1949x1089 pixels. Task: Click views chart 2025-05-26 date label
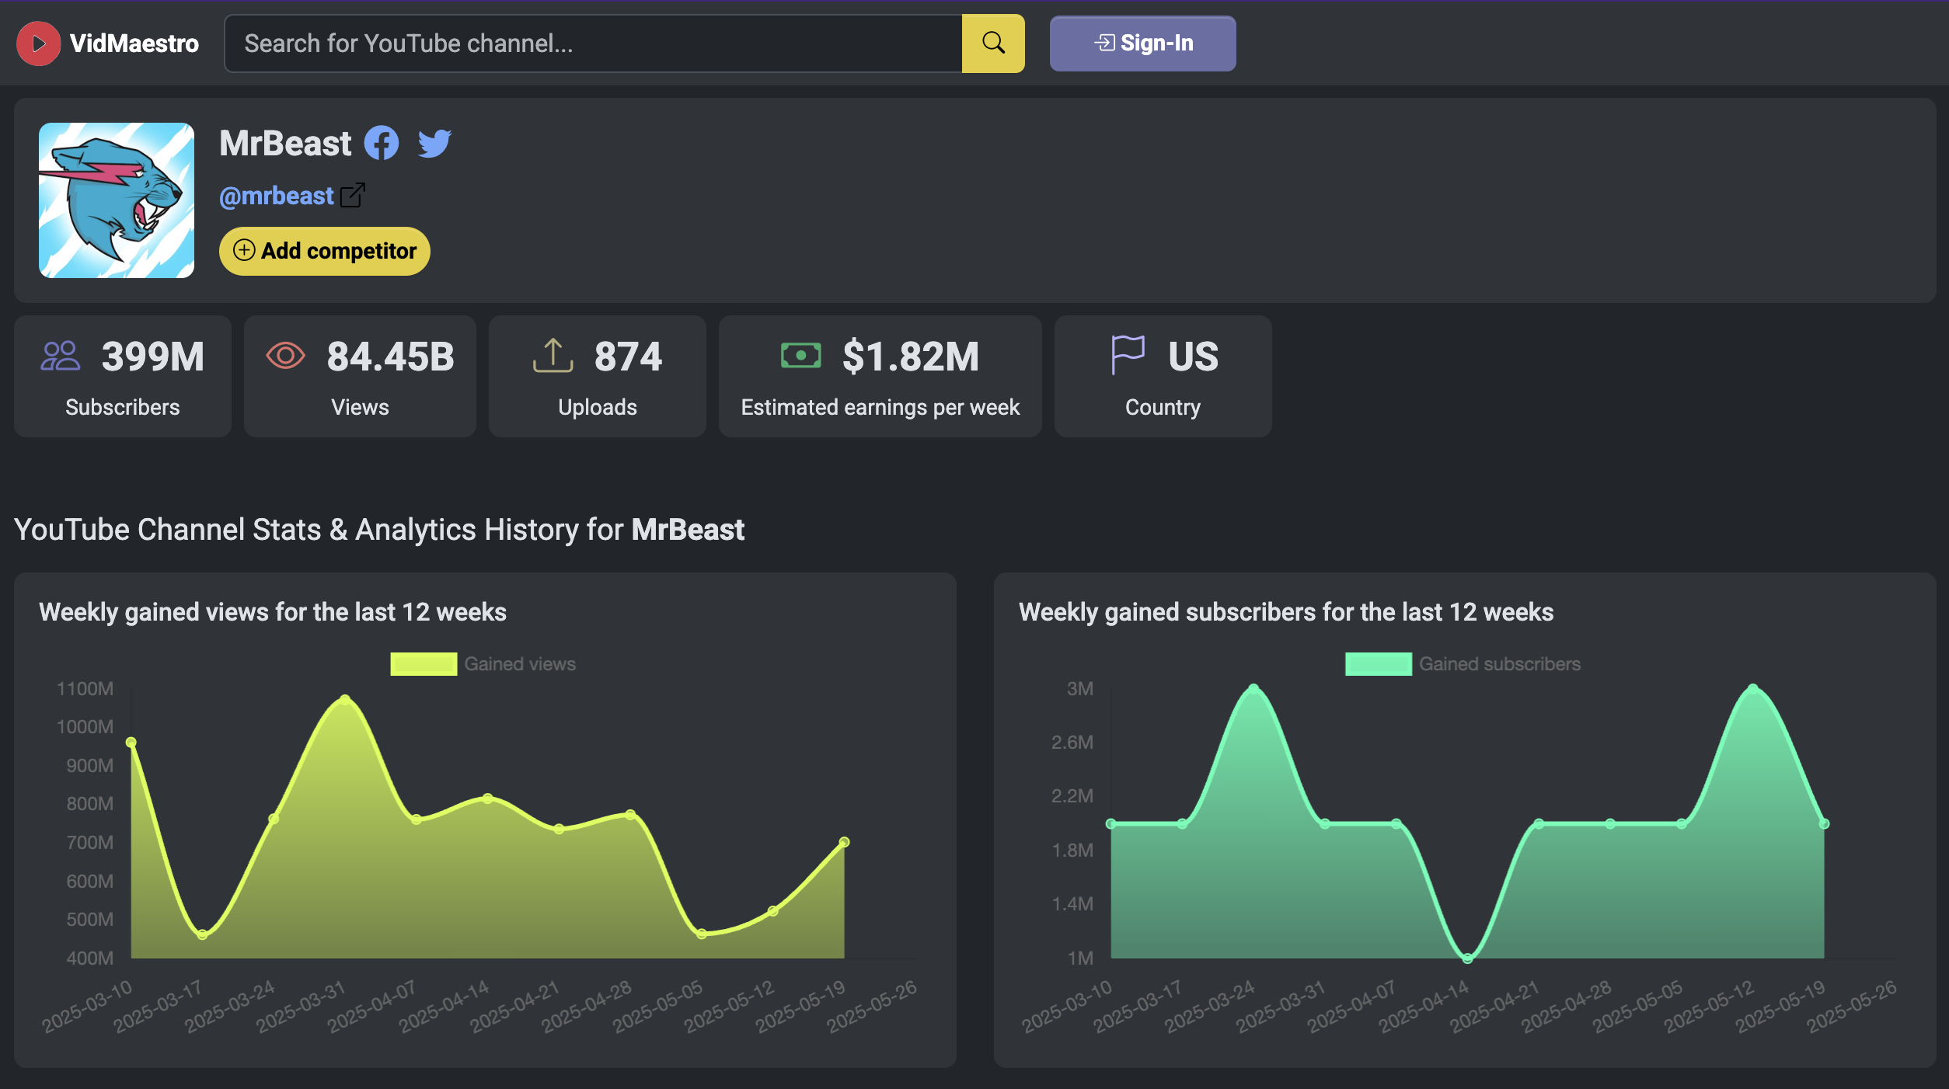tap(871, 1007)
